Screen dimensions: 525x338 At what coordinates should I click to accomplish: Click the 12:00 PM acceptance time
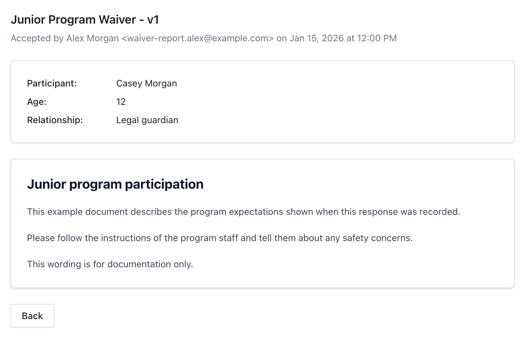377,38
